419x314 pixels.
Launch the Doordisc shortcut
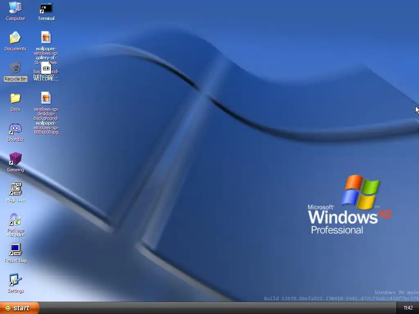(x=15, y=132)
